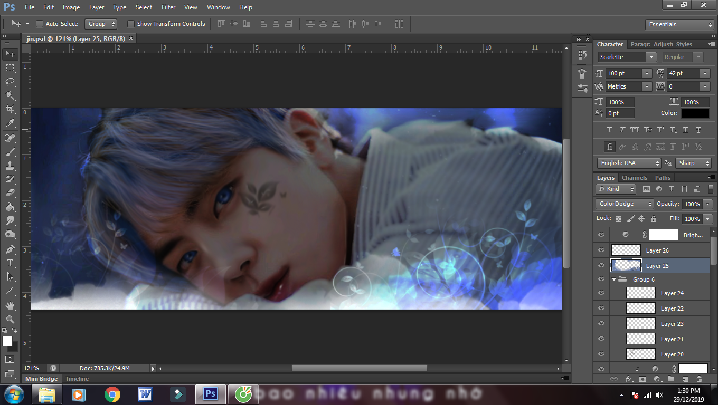Open the Image menu

[x=71, y=7]
